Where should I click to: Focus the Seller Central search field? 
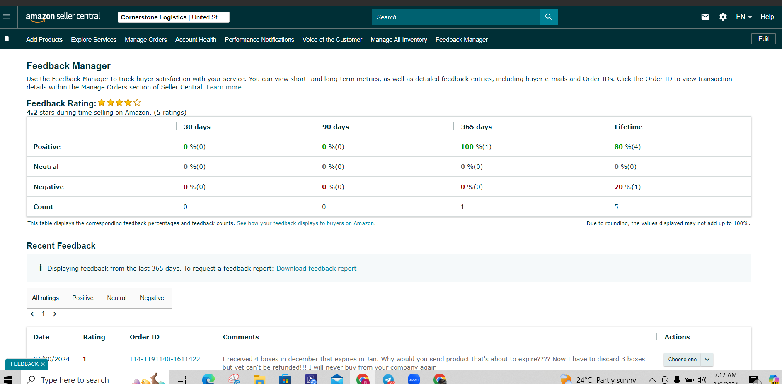[455, 17]
